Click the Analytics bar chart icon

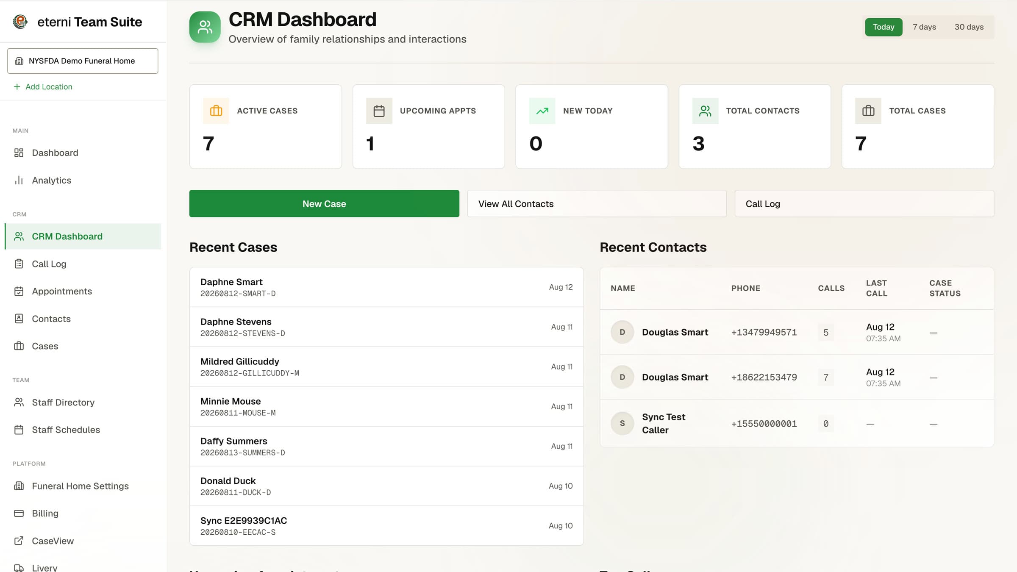tap(19, 180)
